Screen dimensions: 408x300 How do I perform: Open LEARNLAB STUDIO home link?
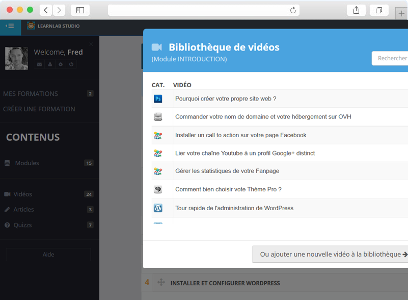point(59,26)
